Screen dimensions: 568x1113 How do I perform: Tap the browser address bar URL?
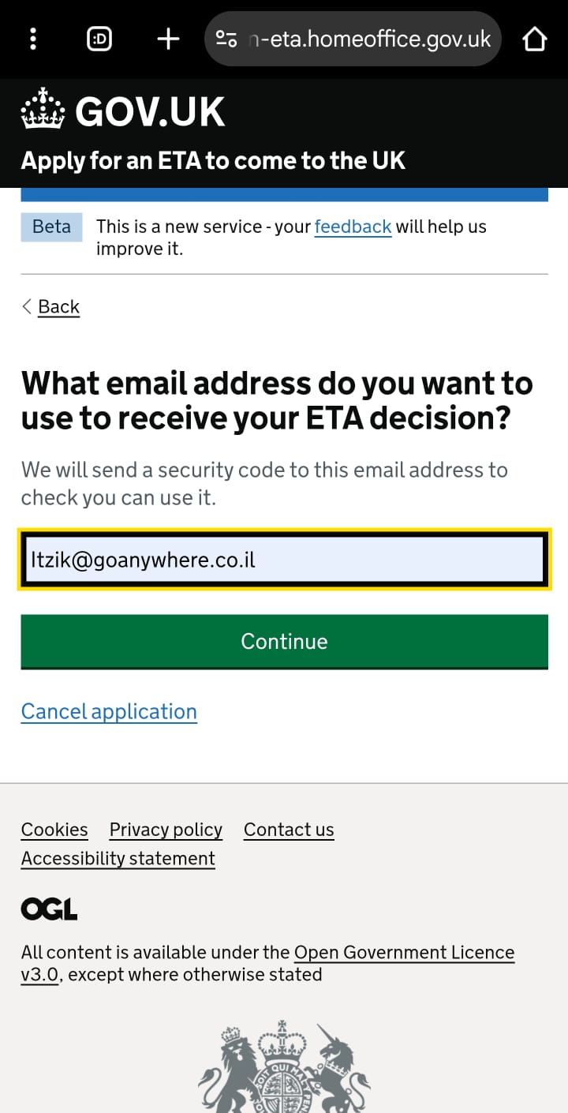(369, 39)
